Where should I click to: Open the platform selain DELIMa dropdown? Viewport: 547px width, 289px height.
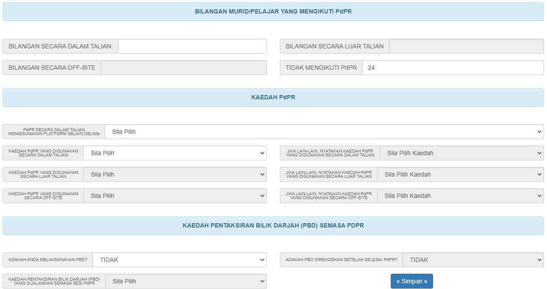click(x=324, y=132)
